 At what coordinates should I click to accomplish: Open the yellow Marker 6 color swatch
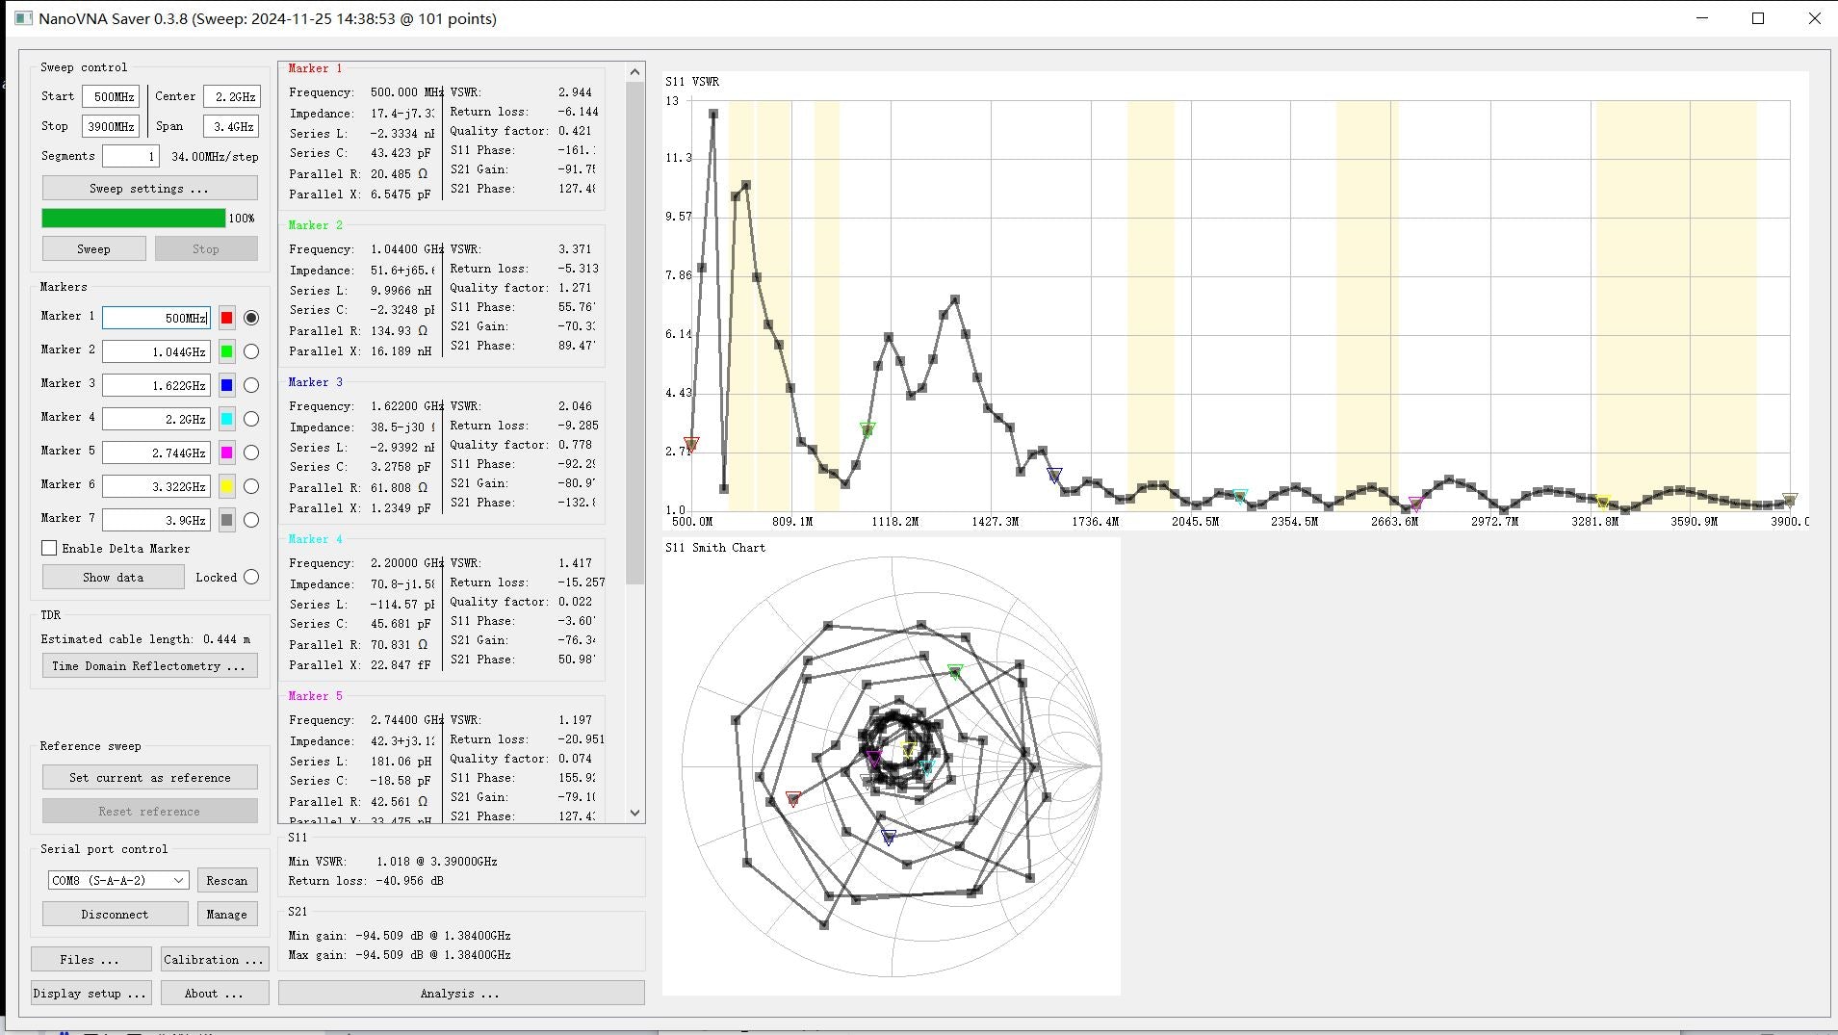[226, 486]
